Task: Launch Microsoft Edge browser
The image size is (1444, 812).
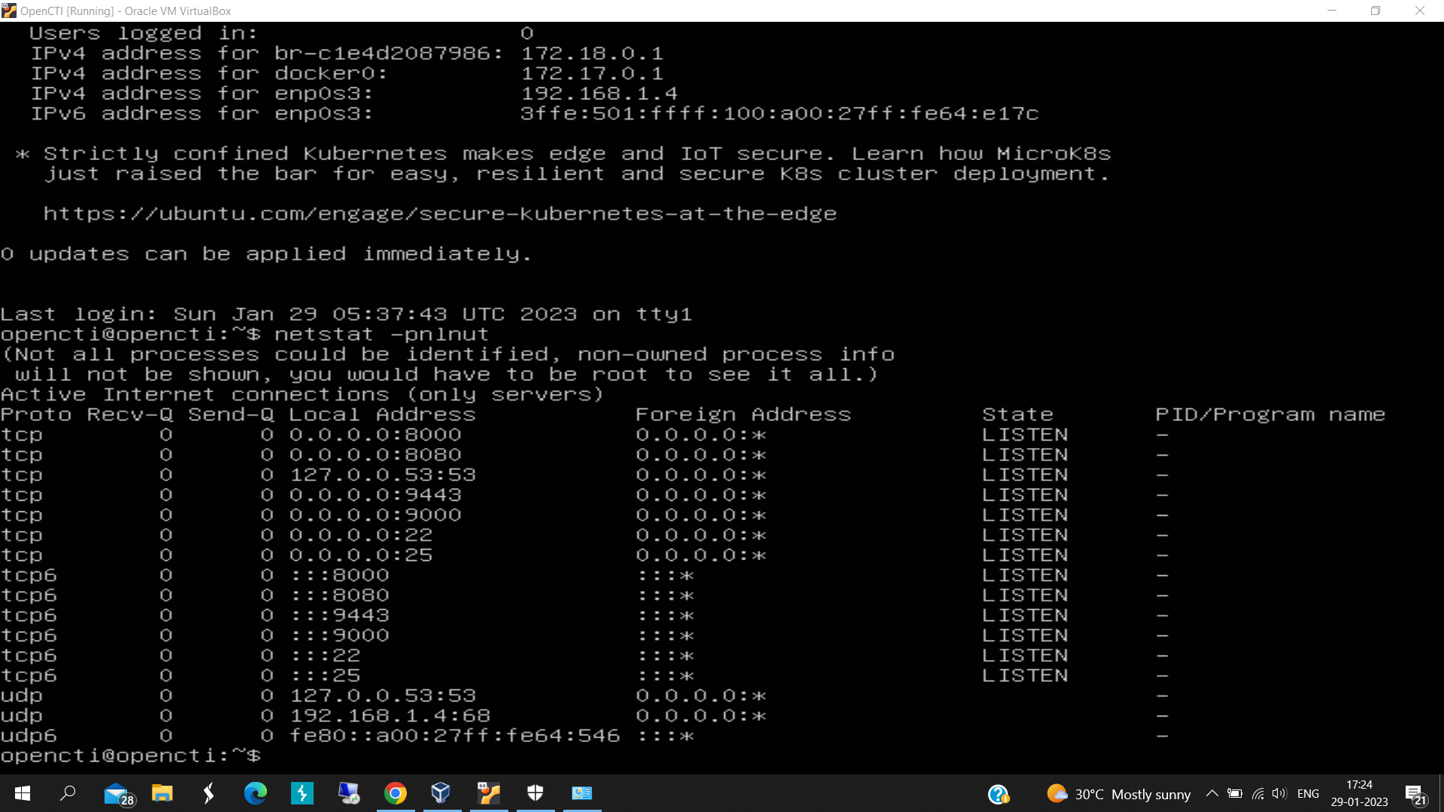Action: coord(256,793)
